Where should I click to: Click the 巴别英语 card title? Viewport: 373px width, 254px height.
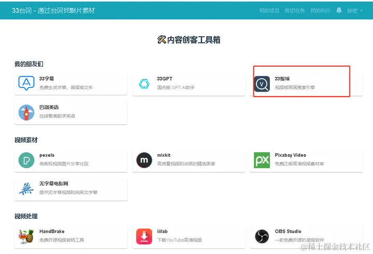(49, 108)
